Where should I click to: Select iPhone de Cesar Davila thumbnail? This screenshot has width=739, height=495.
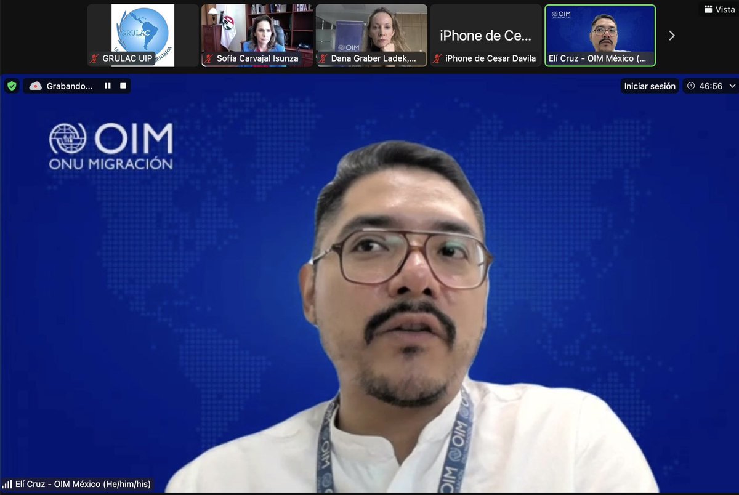tap(486, 36)
